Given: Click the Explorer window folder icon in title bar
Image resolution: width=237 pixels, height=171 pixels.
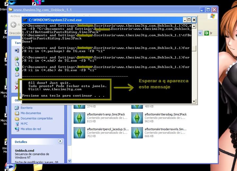Looking at the screenshot, I should click(10, 10).
